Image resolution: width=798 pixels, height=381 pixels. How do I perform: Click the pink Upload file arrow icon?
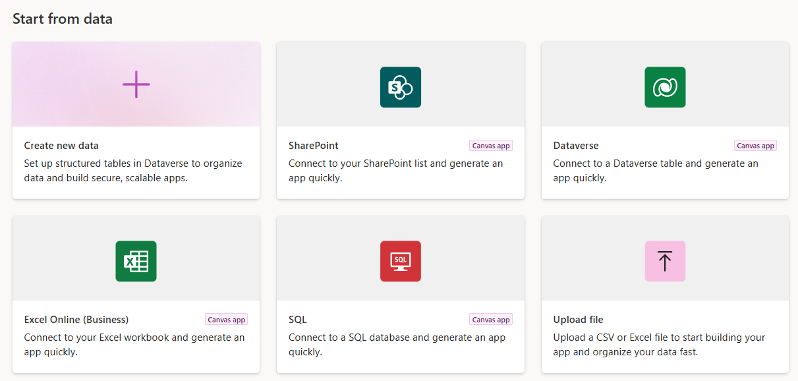(665, 261)
